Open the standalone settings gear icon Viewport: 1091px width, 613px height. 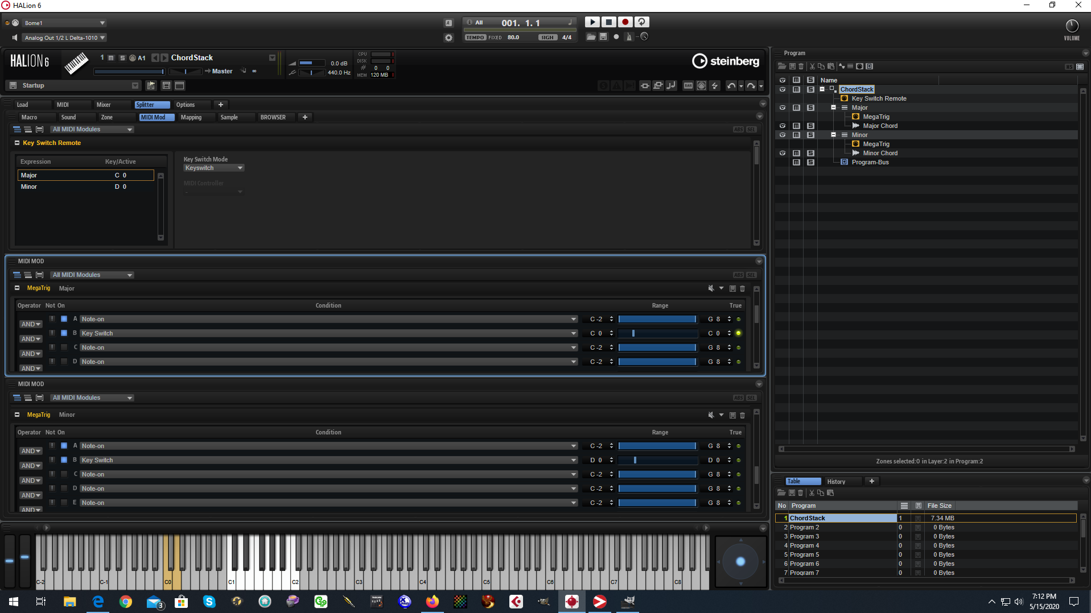click(448, 38)
